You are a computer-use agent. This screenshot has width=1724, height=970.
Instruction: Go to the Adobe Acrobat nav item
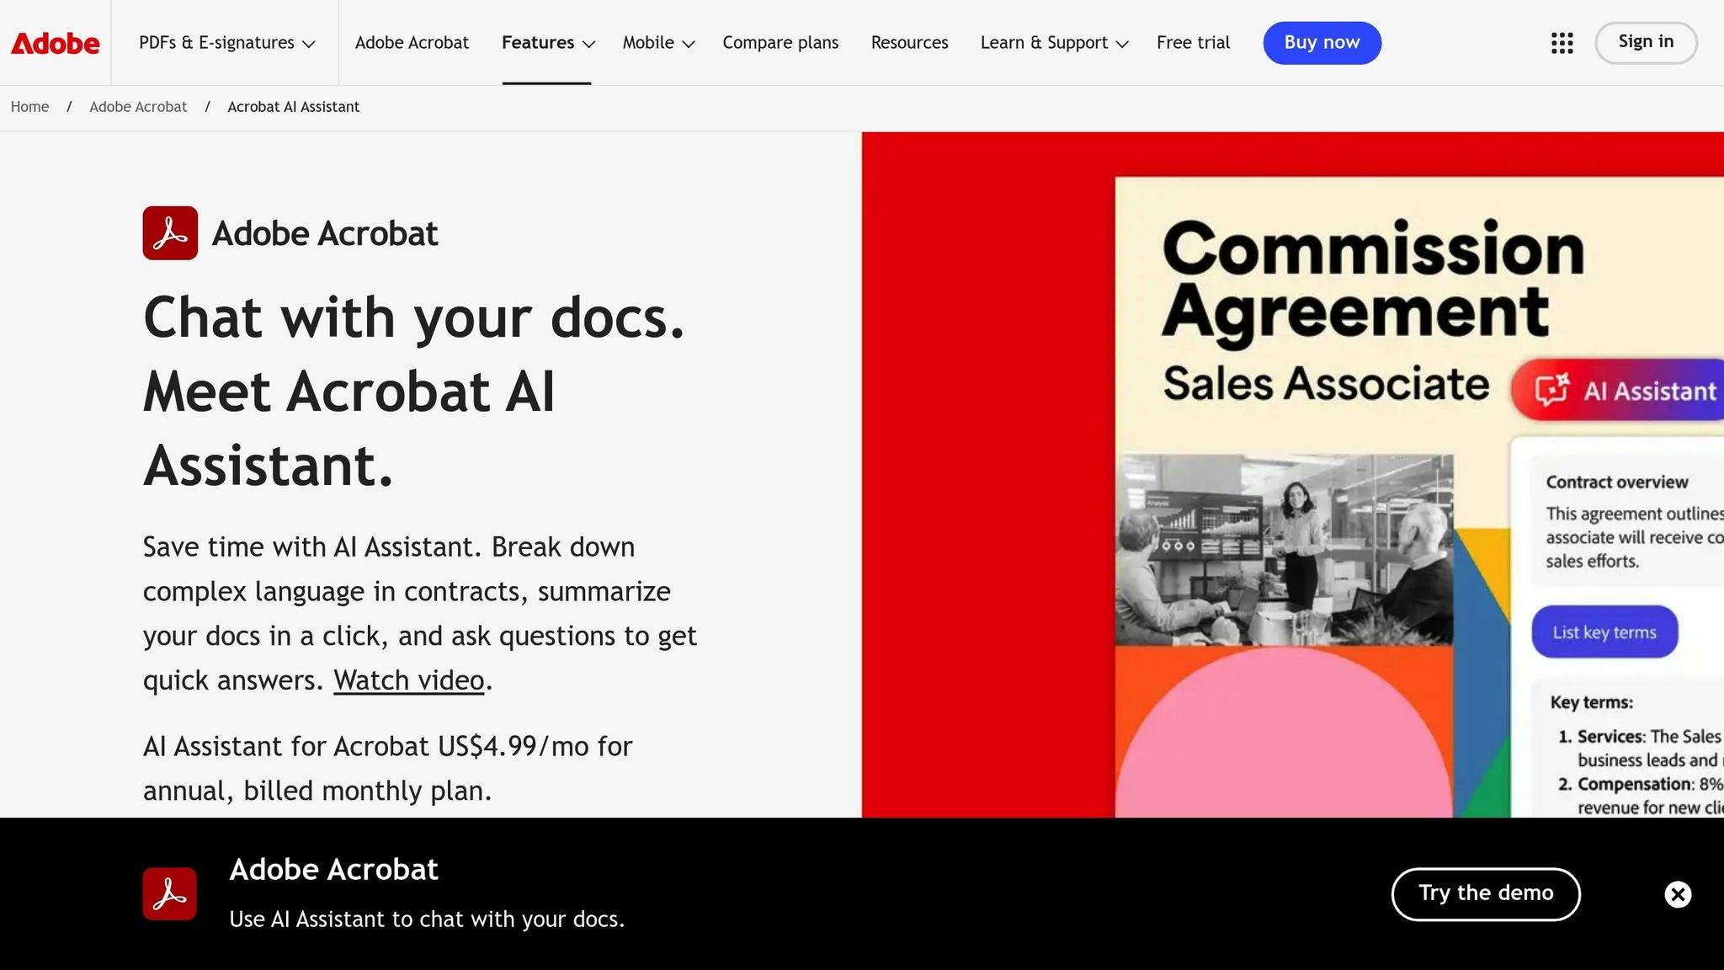(412, 43)
